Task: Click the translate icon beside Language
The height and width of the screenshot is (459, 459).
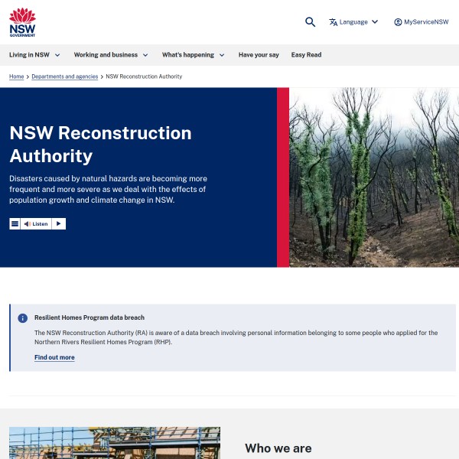Action: click(334, 22)
